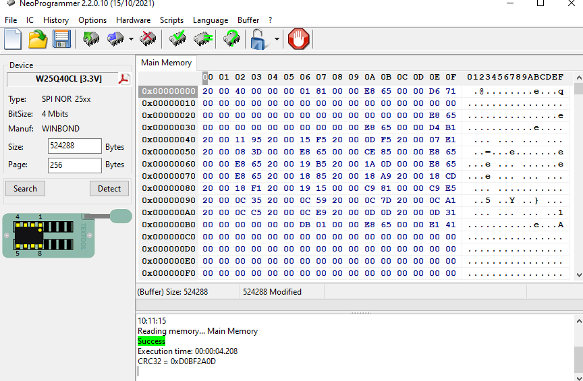Screen dimensions: 583x381
Task: Select the Main Memory tab
Action: pyautogui.click(x=166, y=63)
